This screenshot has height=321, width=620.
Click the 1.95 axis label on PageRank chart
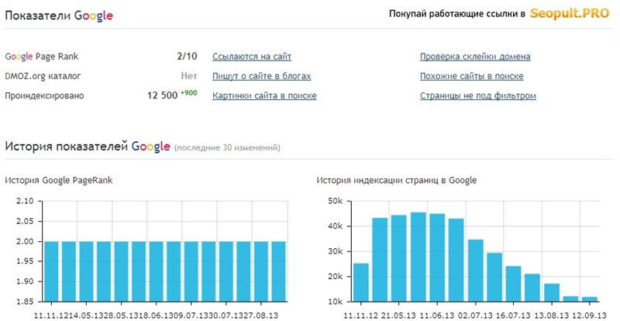26,261
